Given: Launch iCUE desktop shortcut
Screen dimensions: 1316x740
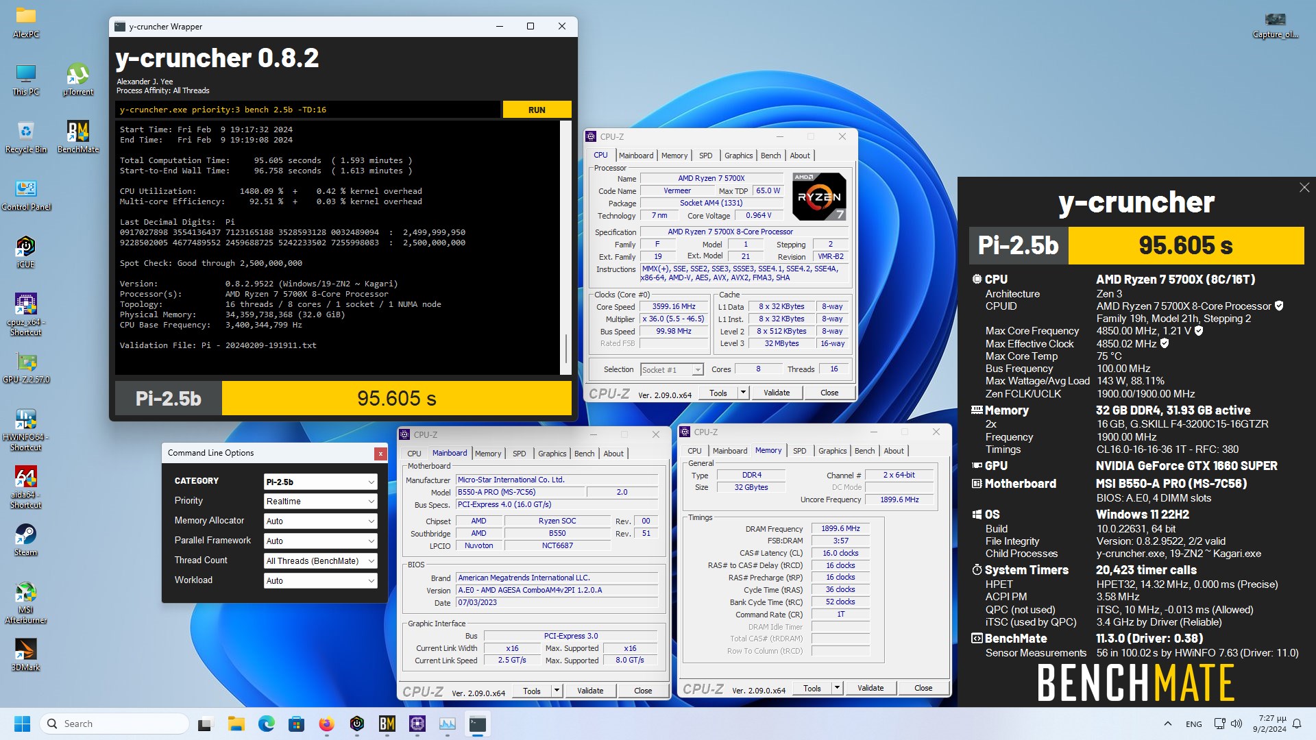Looking at the screenshot, I should tap(26, 252).
